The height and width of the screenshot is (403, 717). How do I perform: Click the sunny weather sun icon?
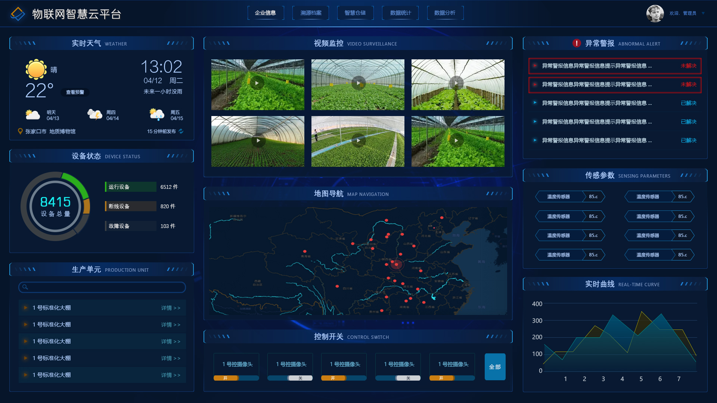coord(36,69)
